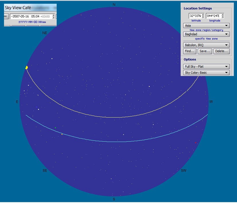
Task: Increase longitude with the up arrow
Action: point(222,15)
